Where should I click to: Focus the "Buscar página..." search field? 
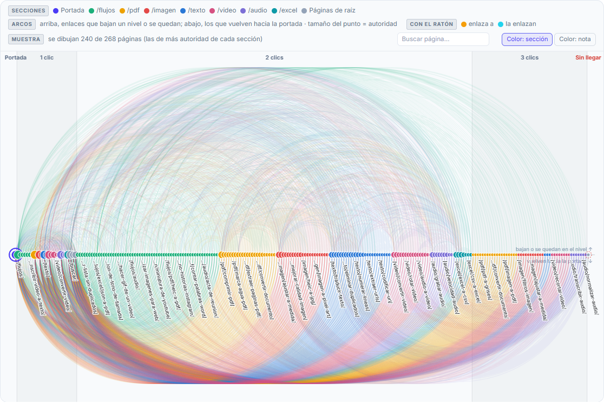443,39
